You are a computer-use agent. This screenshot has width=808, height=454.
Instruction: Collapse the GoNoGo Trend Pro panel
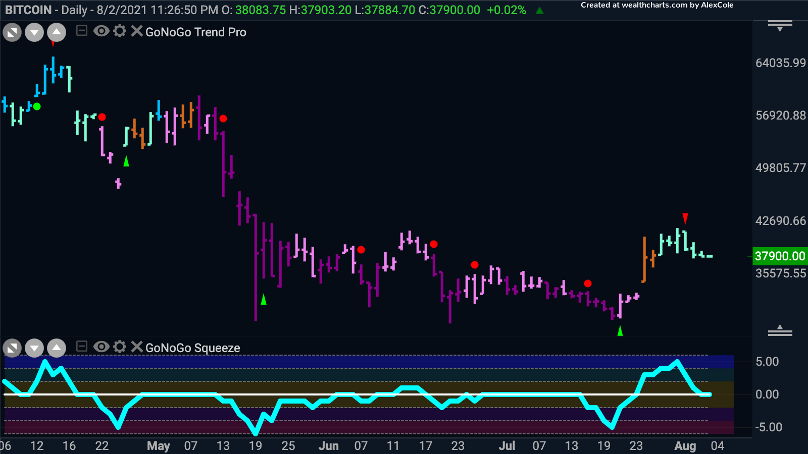click(x=82, y=31)
